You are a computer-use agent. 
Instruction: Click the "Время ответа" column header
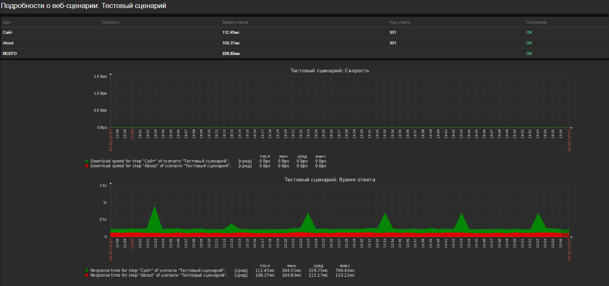click(x=235, y=22)
